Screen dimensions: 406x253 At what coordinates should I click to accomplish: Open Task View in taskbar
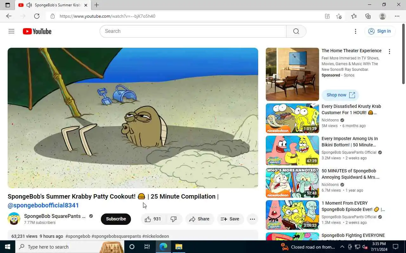[147, 247]
